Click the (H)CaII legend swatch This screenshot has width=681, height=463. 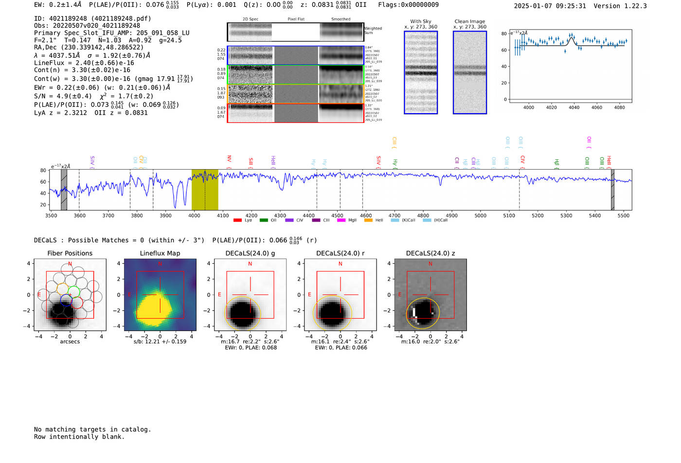[427, 220]
